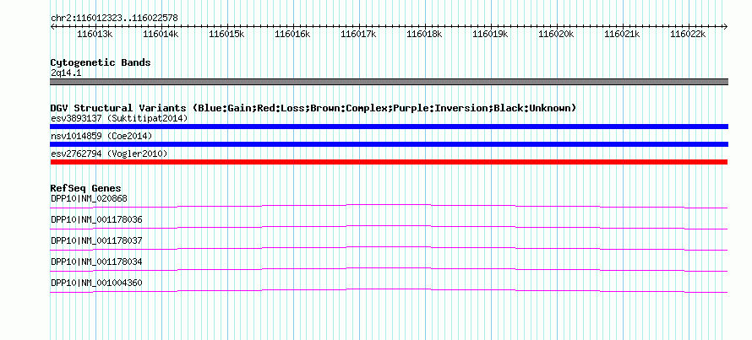Click the 116021k ruler tick label
752x340 pixels.
coord(622,34)
